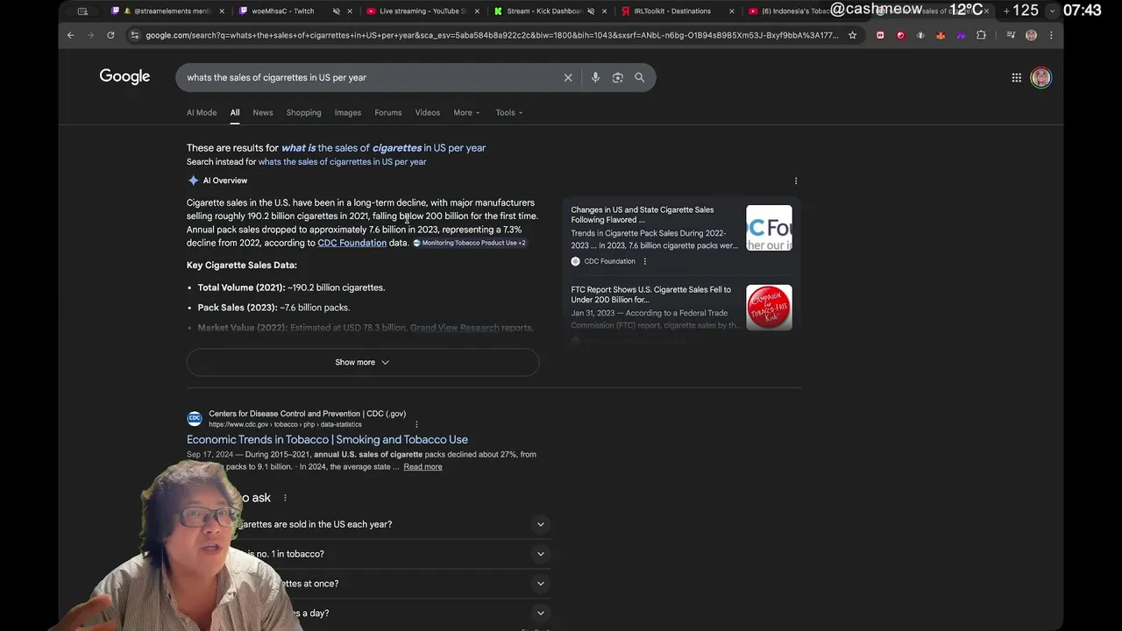
Task: Expand AI Overview with Show more
Action: tap(363, 362)
